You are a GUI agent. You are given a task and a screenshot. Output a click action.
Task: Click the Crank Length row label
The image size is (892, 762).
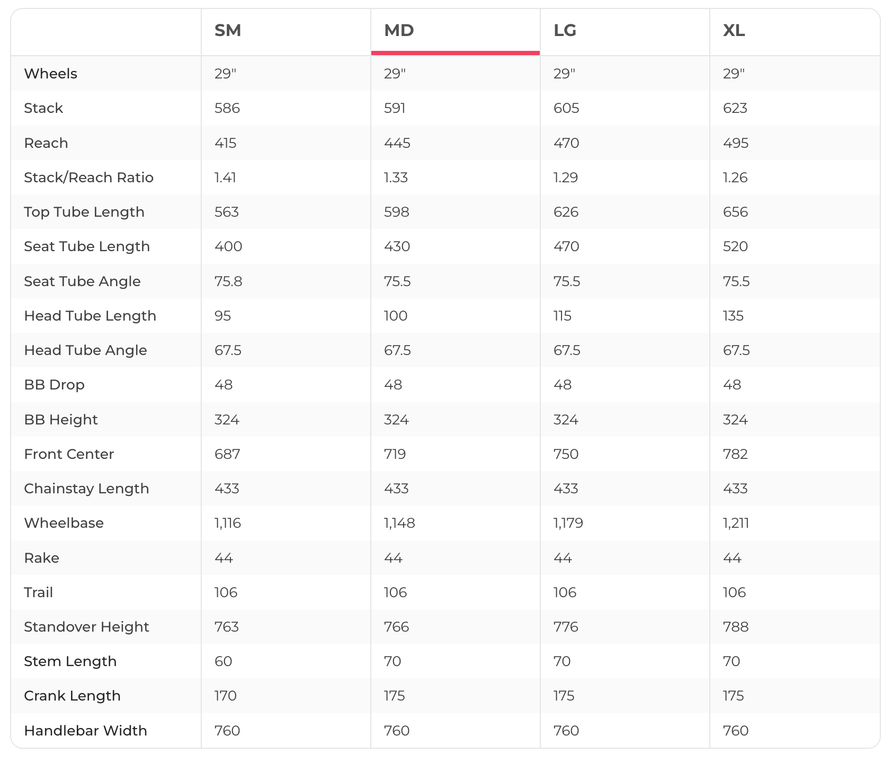pyautogui.click(x=73, y=696)
